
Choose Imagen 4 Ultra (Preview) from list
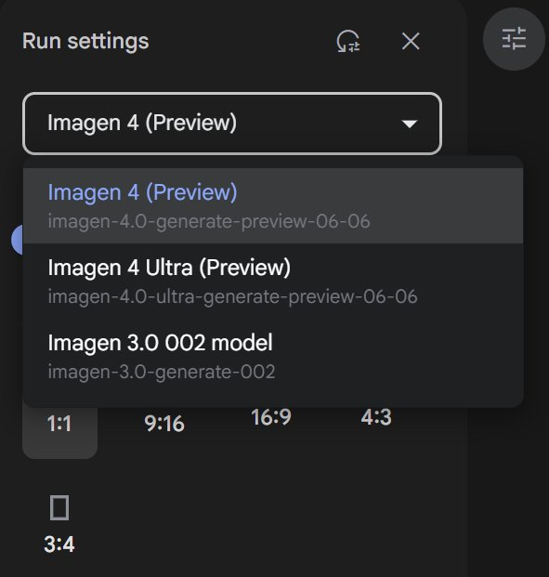click(273, 282)
